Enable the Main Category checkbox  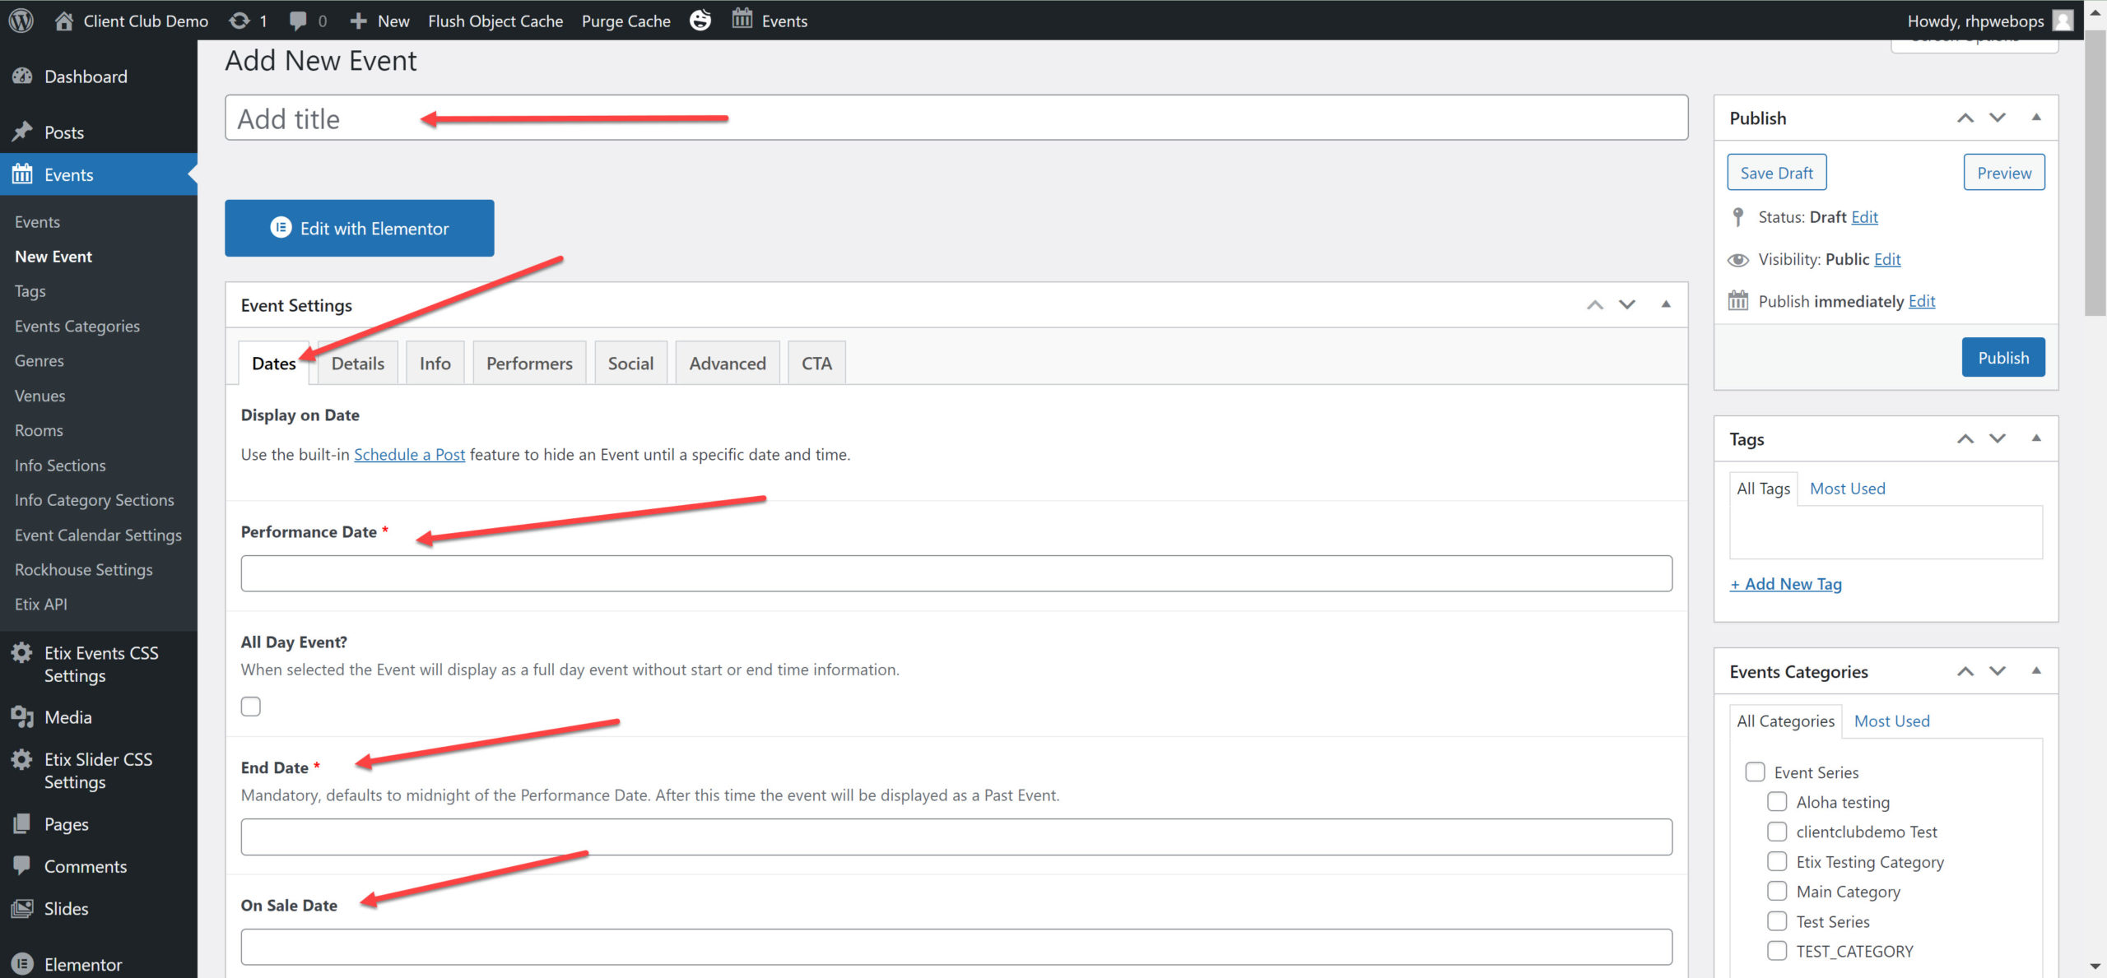pyautogui.click(x=1777, y=891)
